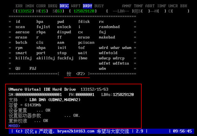197x136 pixels.
Task: Click the 'randombad' command
Action: click(109, 27)
